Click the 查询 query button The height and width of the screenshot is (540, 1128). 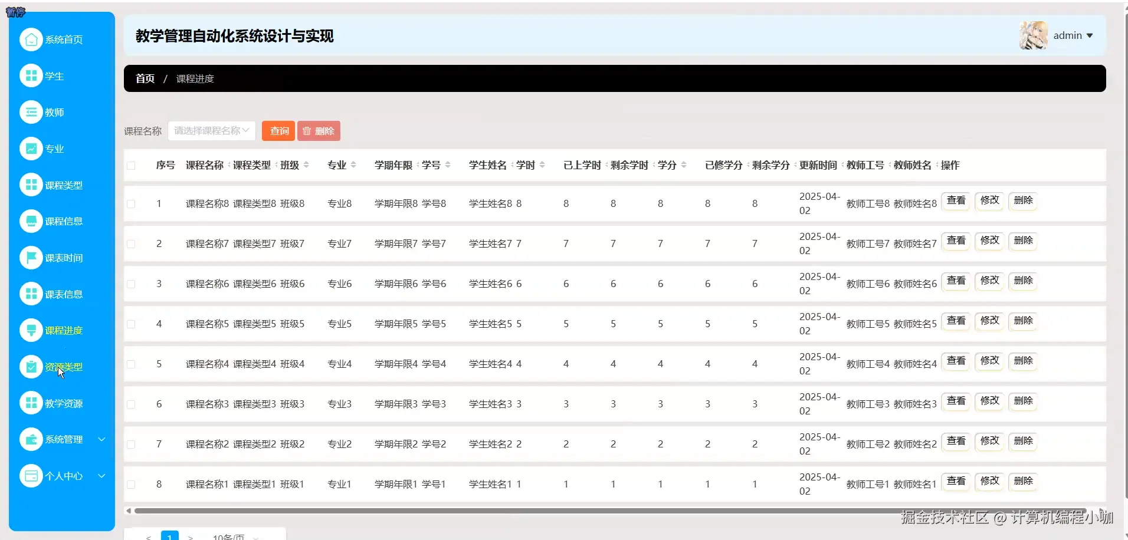pos(278,130)
